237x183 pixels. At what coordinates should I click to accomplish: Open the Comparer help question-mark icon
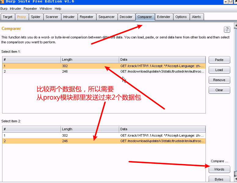(x=227, y=29)
